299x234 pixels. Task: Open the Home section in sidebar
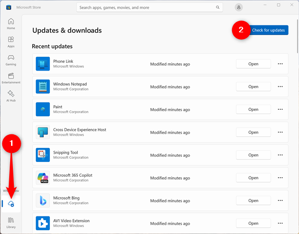point(11,24)
